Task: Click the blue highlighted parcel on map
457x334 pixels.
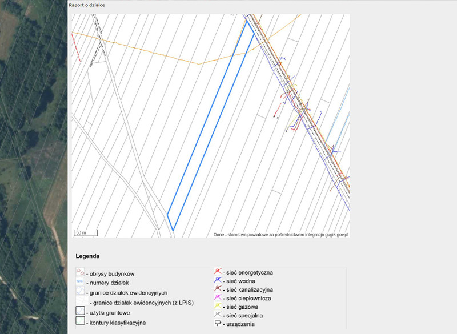Action: click(x=211, y=126)
